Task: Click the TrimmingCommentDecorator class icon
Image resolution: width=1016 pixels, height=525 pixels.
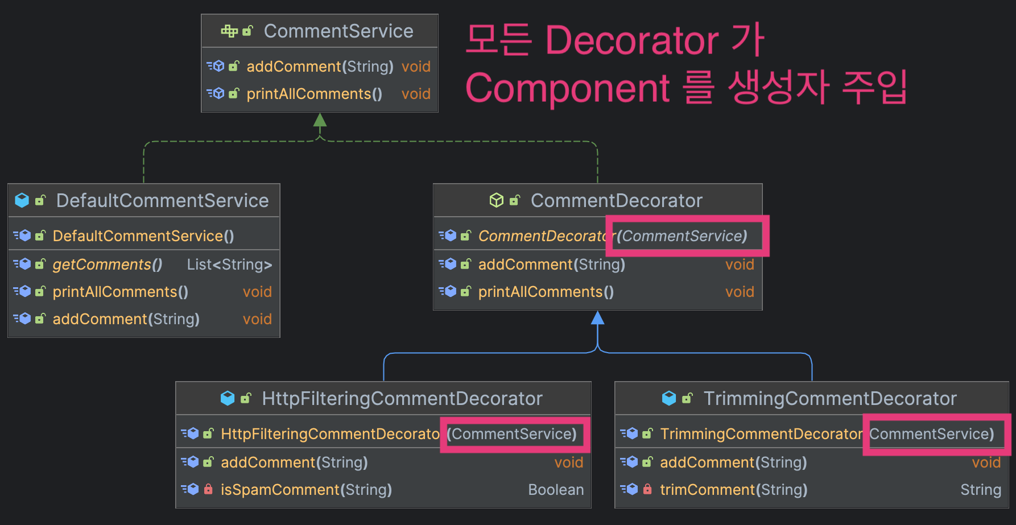Action: 669,398
